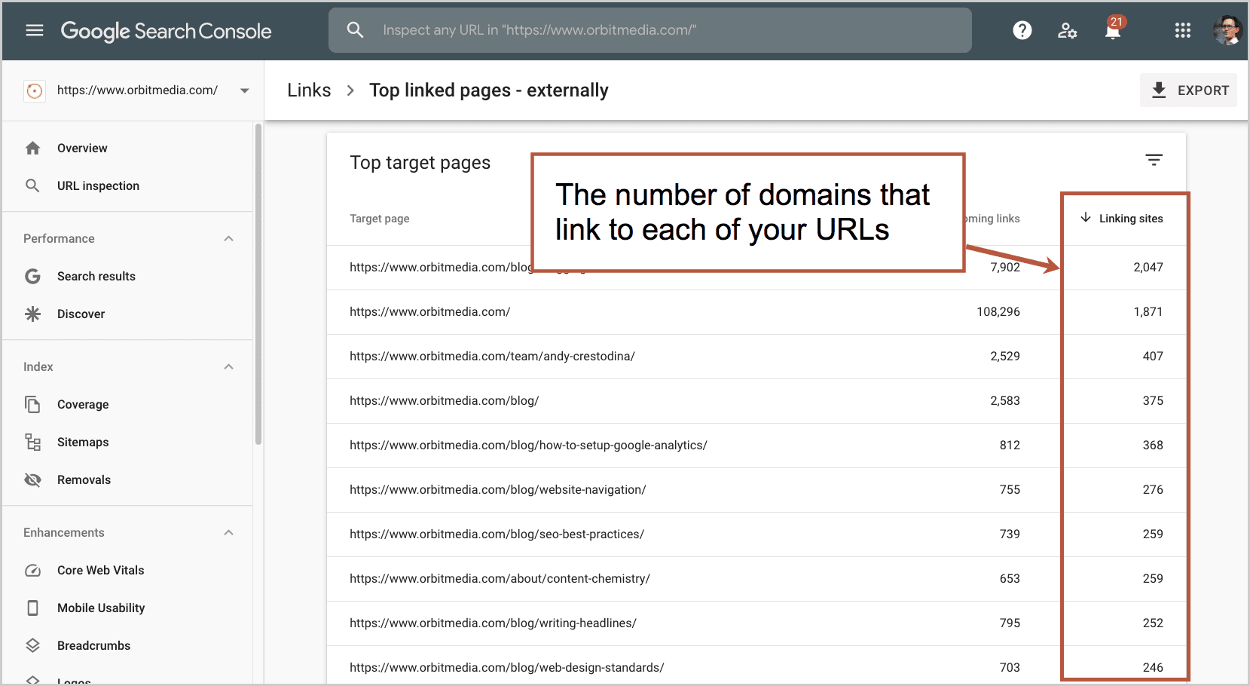Open the property selector dropdown arrow

tap(244, 90)
